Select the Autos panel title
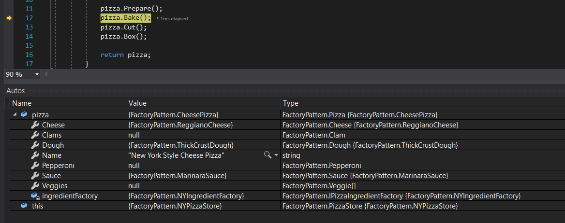 15,91
